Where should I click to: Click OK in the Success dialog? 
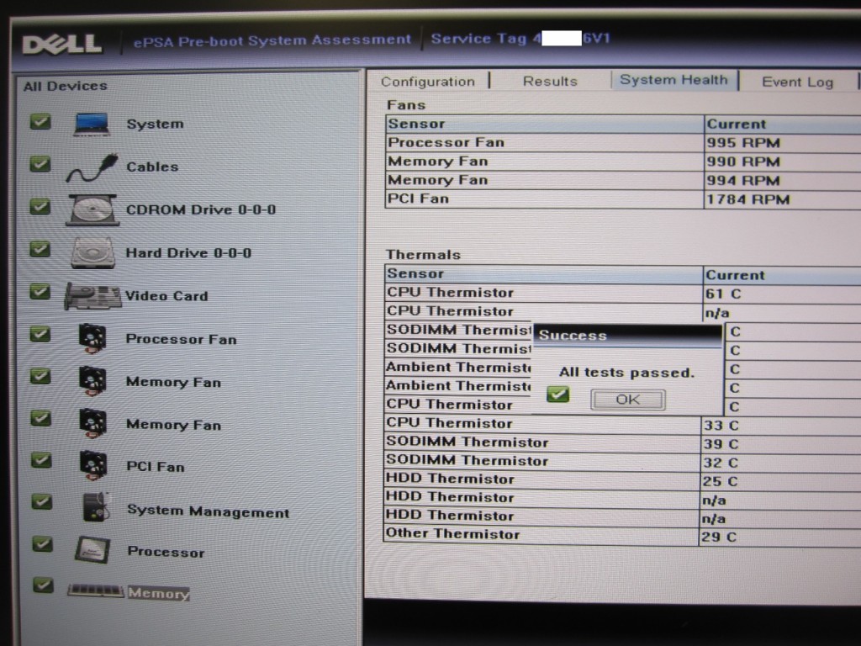coord(627,400)
